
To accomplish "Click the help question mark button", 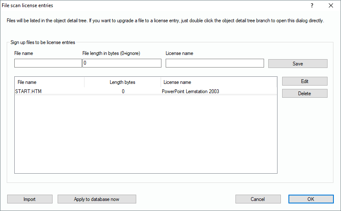I will tap(312, 6).
